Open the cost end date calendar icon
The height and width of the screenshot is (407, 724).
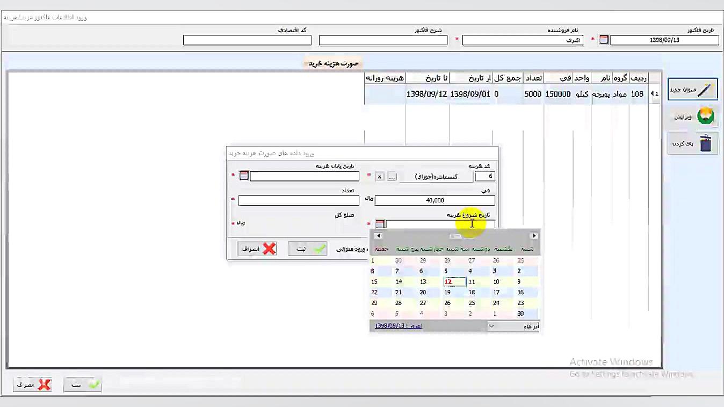244,176
